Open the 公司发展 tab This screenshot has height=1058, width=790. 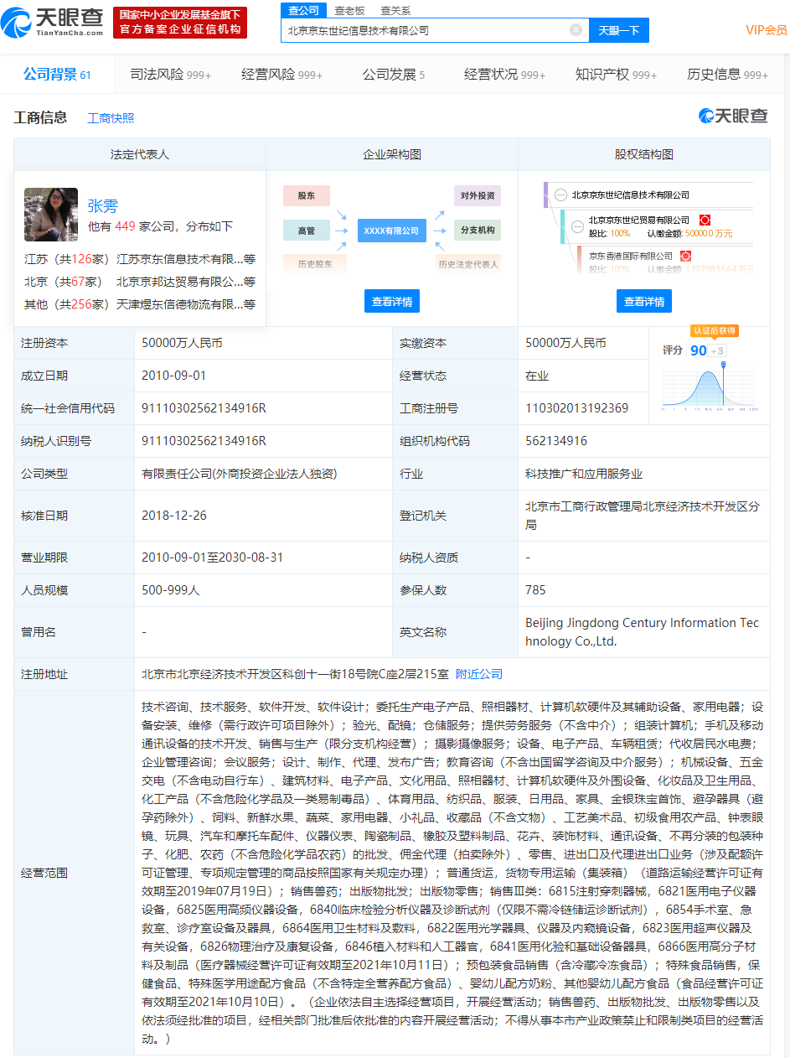[394, 75]
